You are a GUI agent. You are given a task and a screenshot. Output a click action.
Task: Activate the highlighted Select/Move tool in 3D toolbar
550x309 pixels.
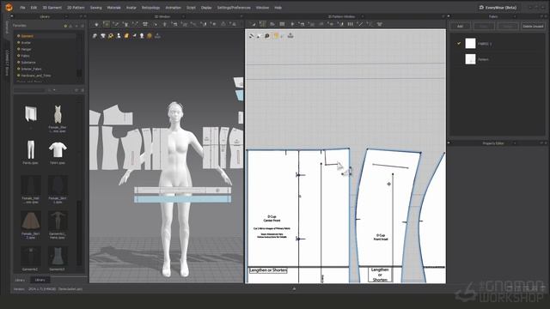(106, 24)
